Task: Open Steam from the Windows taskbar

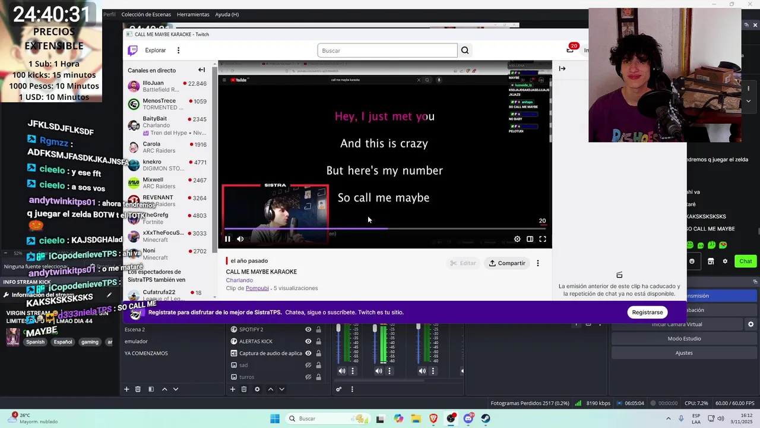Action: (x=486, y=418)
